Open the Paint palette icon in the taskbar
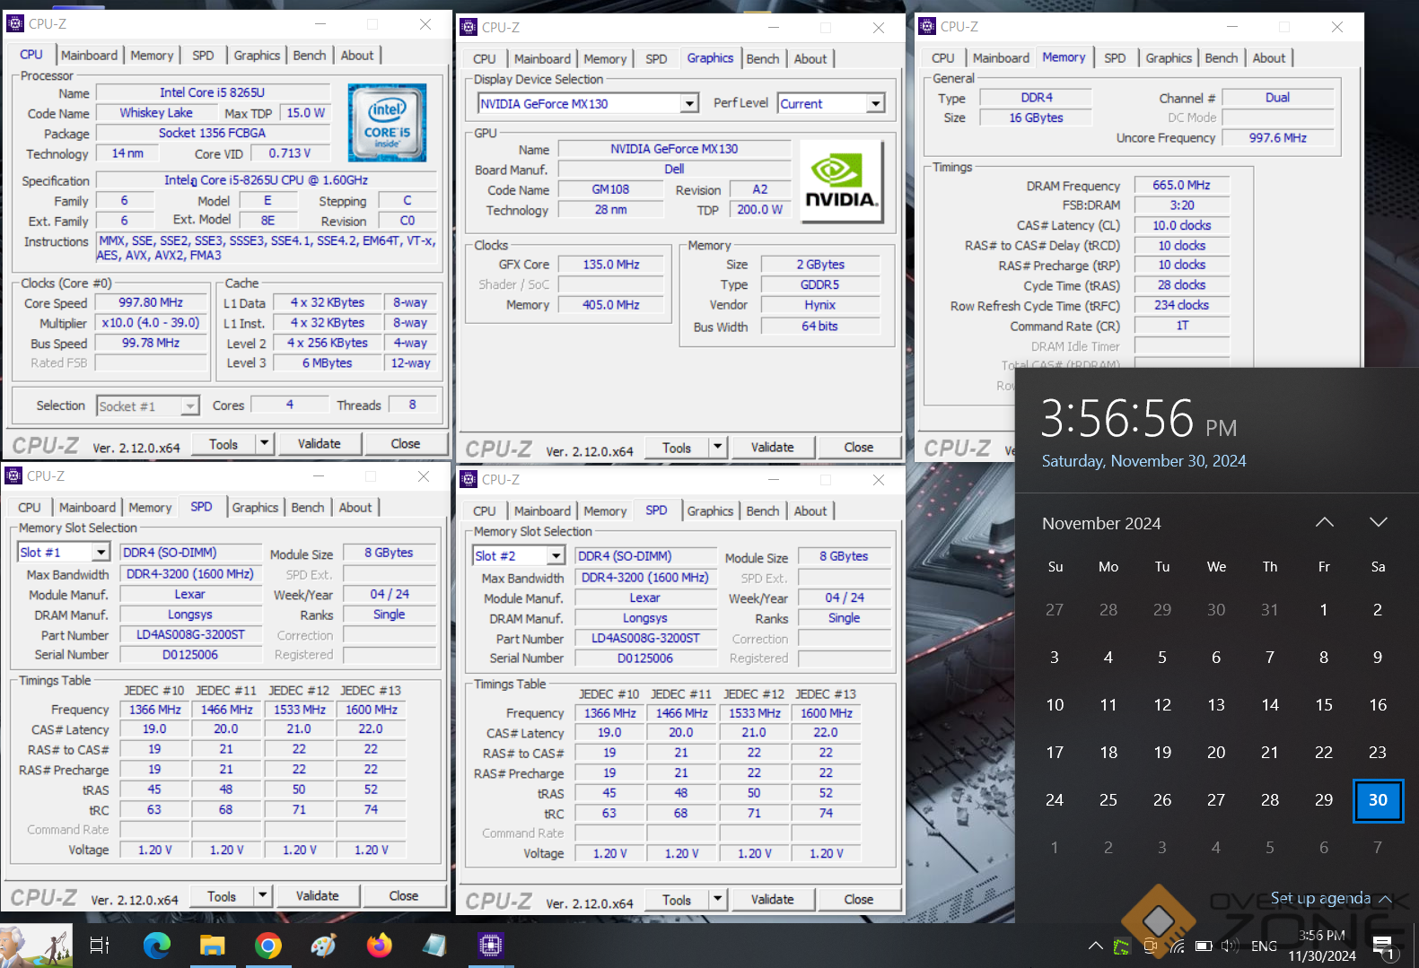The width and height of the screenshot is (1419, 968). pyautogui.click(x=323, y=945)
